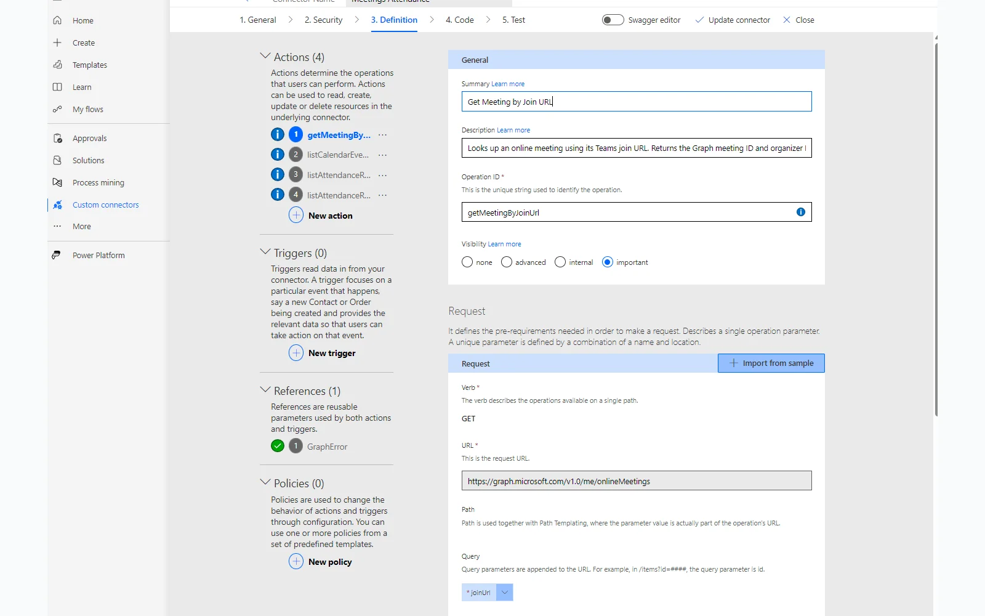Collapse the Policies (0) section
Image resolution: width=985 pixels, height=616 pixels.
(x=265, y=482)
